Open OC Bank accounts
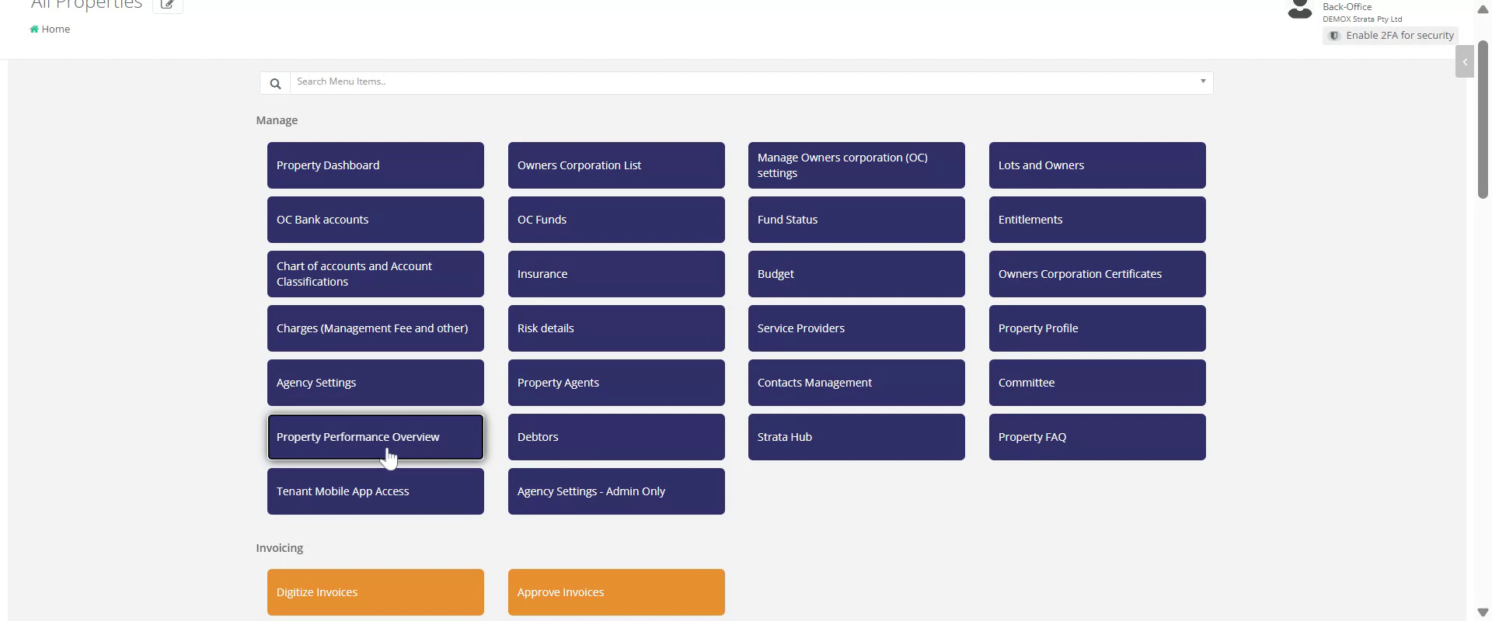This screenshot has width=1492, height=621. pyautogui.click(x=375, y=220)
